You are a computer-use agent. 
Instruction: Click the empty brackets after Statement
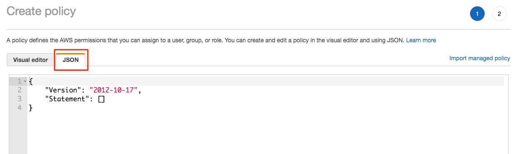(101, 99)
